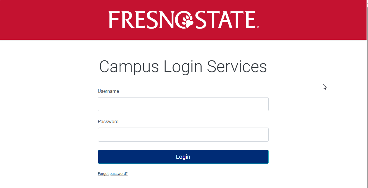Click the Password field label

pyautogui.click(x=108, y=122)
